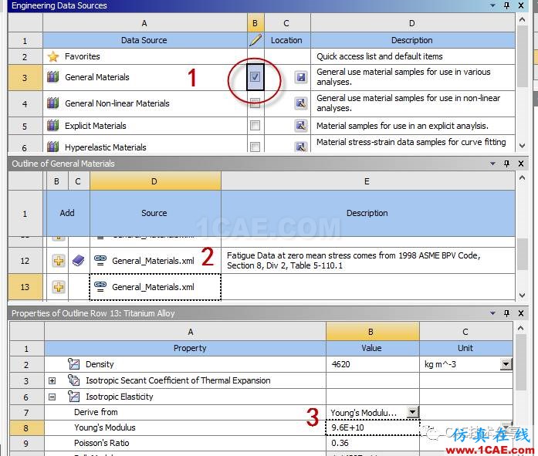Click the Young's Modulus value field 9.6E+10
Image resolution: width=538 pixels, height=456 pixels.
(372, 427)
